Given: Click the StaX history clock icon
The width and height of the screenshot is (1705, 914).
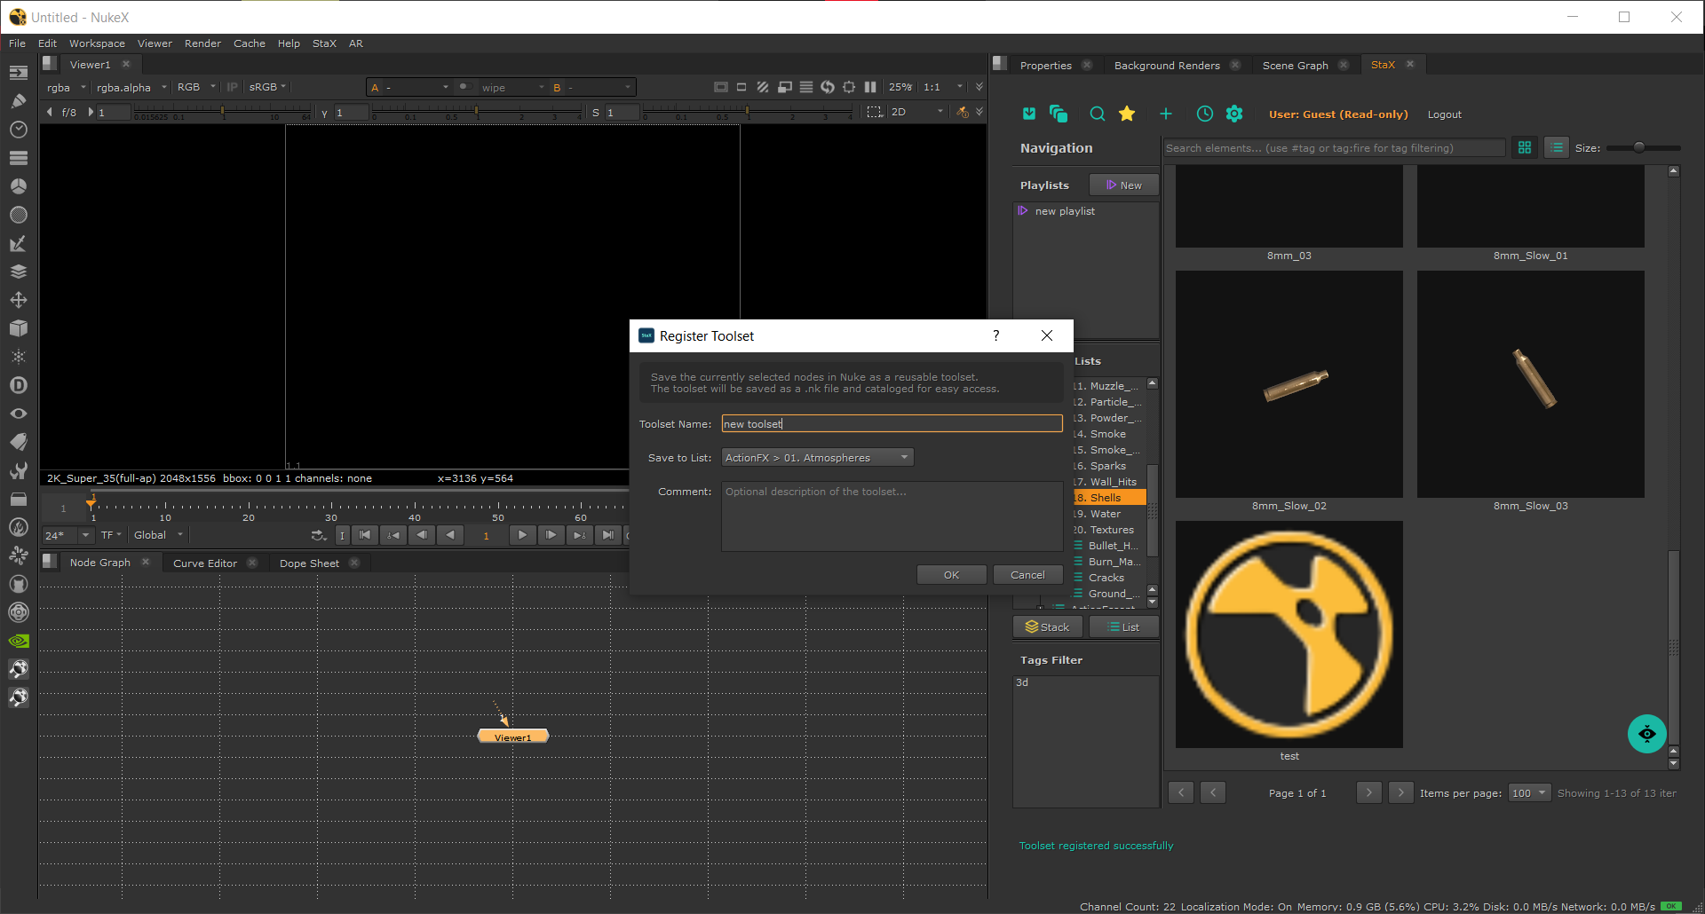Looking at the screenshot, I should tap(1205, 114).
